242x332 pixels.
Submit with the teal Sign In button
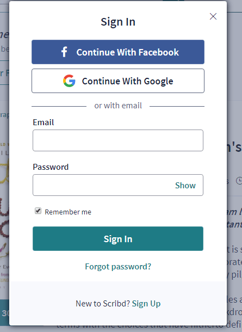coord(118,238)
